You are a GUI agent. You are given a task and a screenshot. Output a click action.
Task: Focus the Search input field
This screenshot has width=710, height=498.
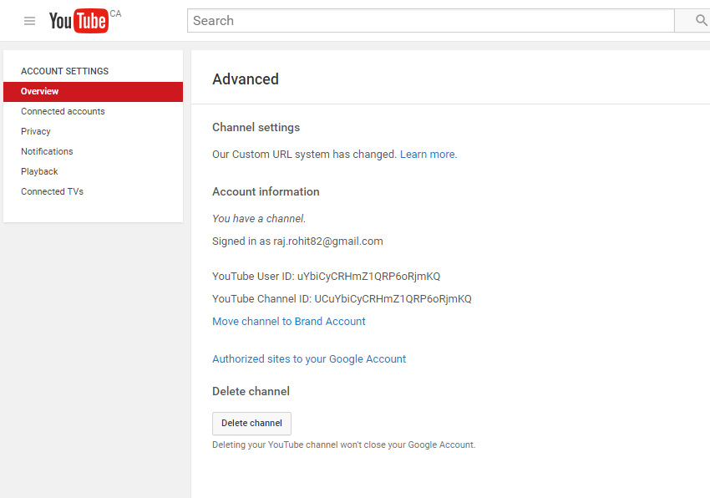click(x=431, y=20)
